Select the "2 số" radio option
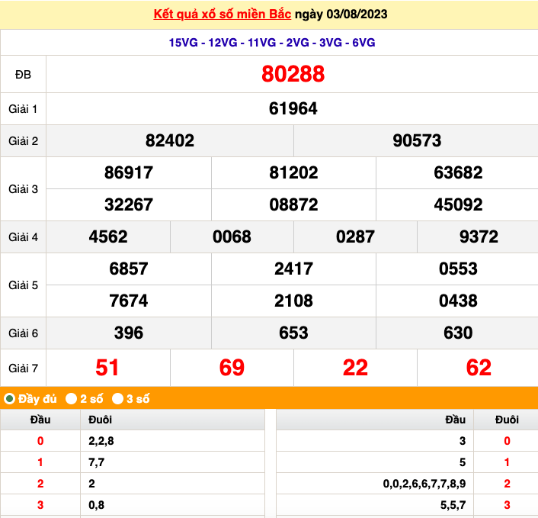The image size is (538, 518). point(71,398)
